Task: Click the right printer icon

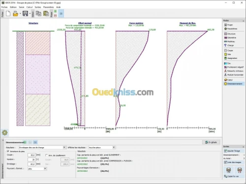Action: pos(240,170)
